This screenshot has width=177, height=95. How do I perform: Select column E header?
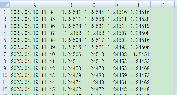tap(139, 5)
